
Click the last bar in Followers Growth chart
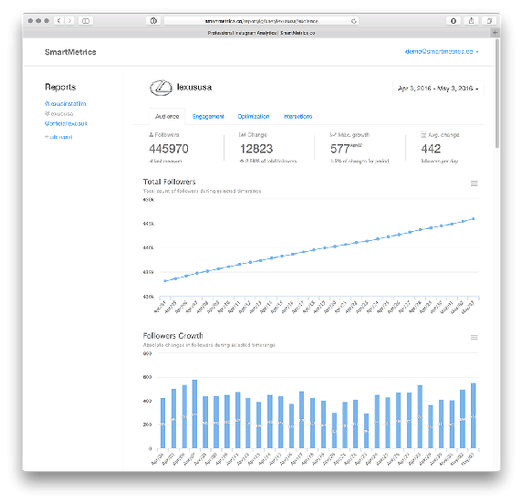click(473, 415)
